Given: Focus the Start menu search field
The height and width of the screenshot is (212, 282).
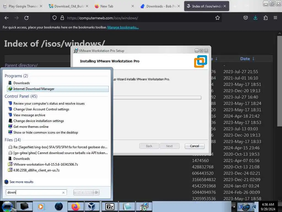Looking at the screenshot, I should tap(36, 192).
